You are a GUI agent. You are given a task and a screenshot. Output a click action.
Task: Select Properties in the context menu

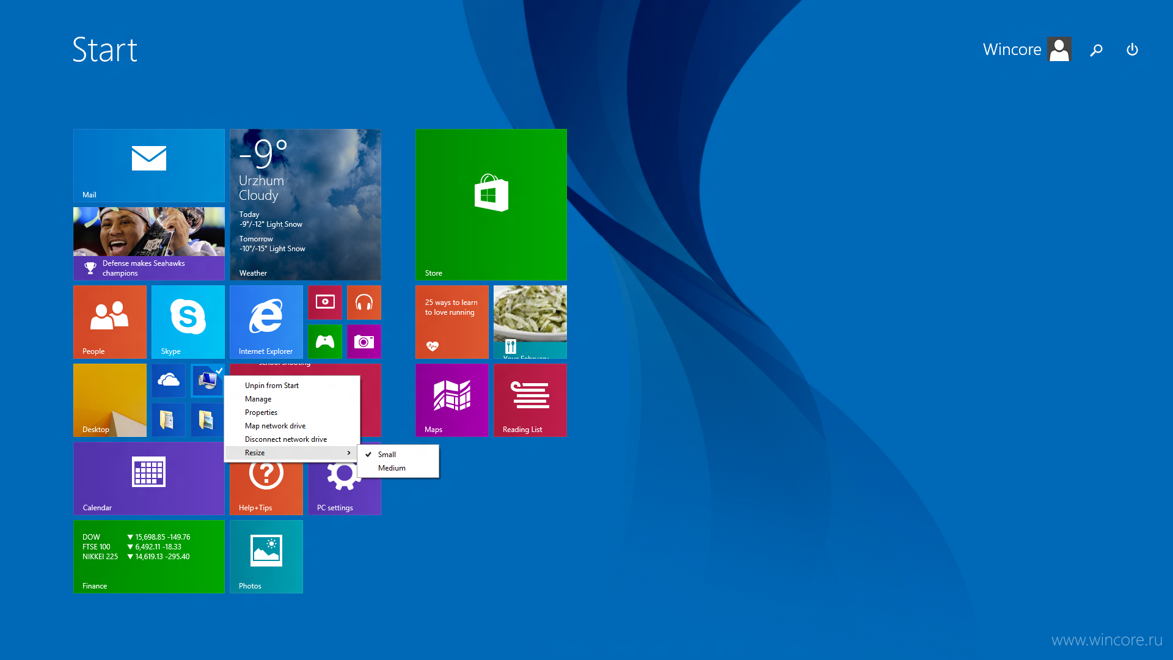292,413
